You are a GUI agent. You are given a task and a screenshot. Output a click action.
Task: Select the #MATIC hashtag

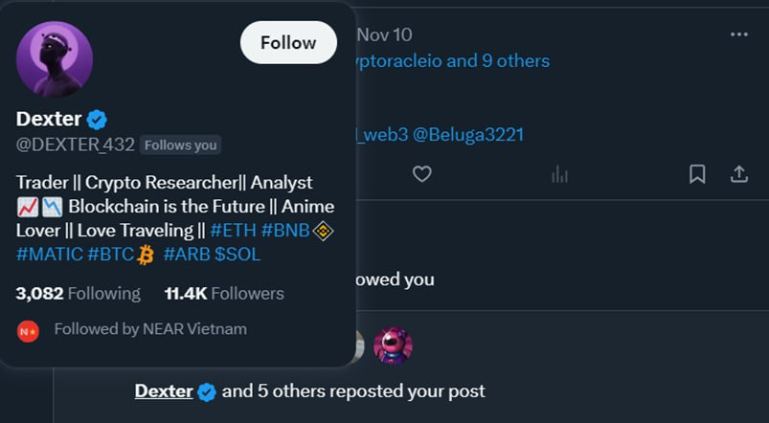(49, 255)
